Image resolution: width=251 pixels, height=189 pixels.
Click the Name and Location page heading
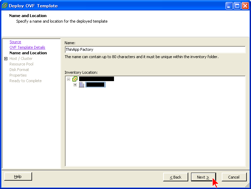28,16
